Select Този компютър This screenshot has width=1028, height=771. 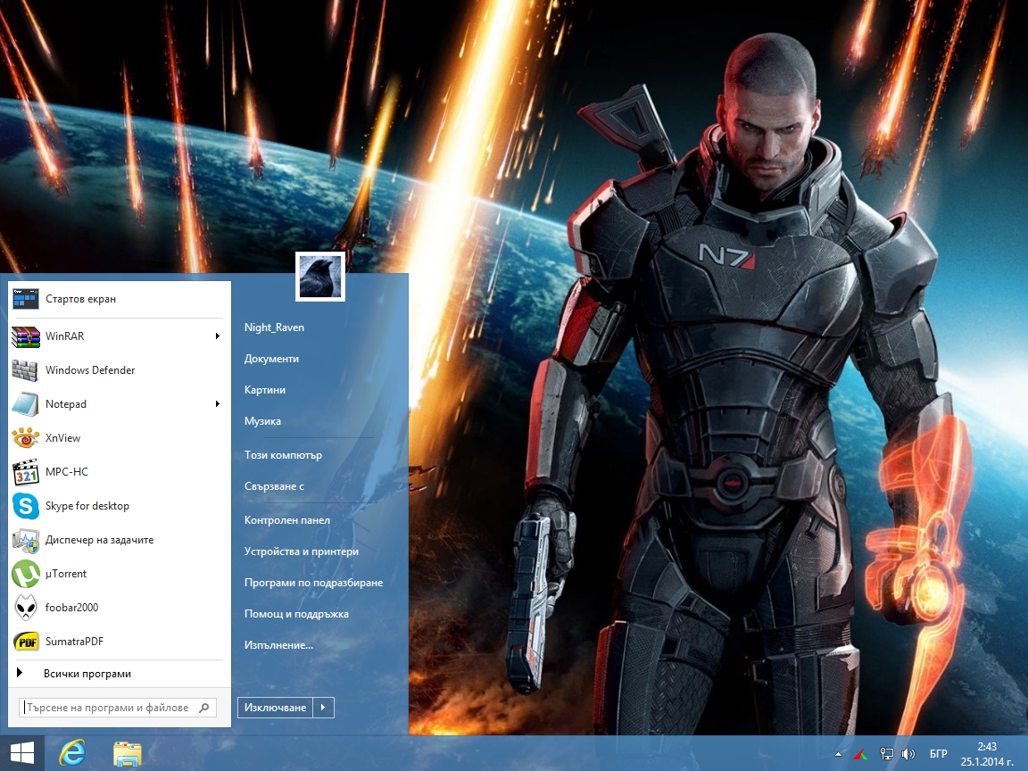coord(283,455)
